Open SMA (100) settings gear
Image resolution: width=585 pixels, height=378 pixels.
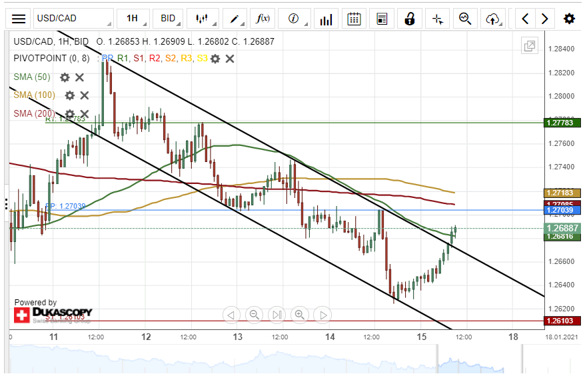coord(70,95)
